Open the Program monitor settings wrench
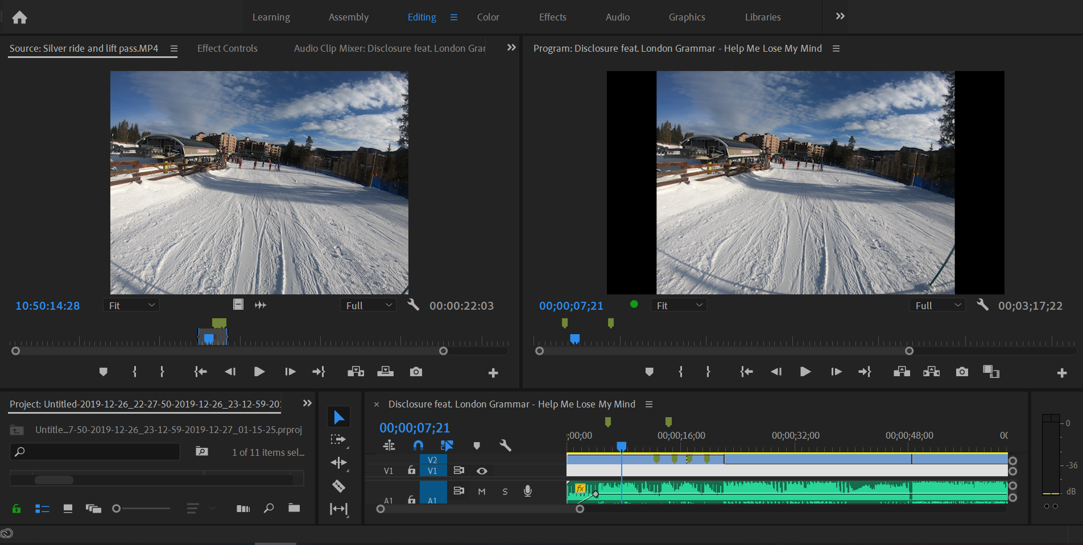The width and height of the screenshot is (1083, 545). point(982,305)
